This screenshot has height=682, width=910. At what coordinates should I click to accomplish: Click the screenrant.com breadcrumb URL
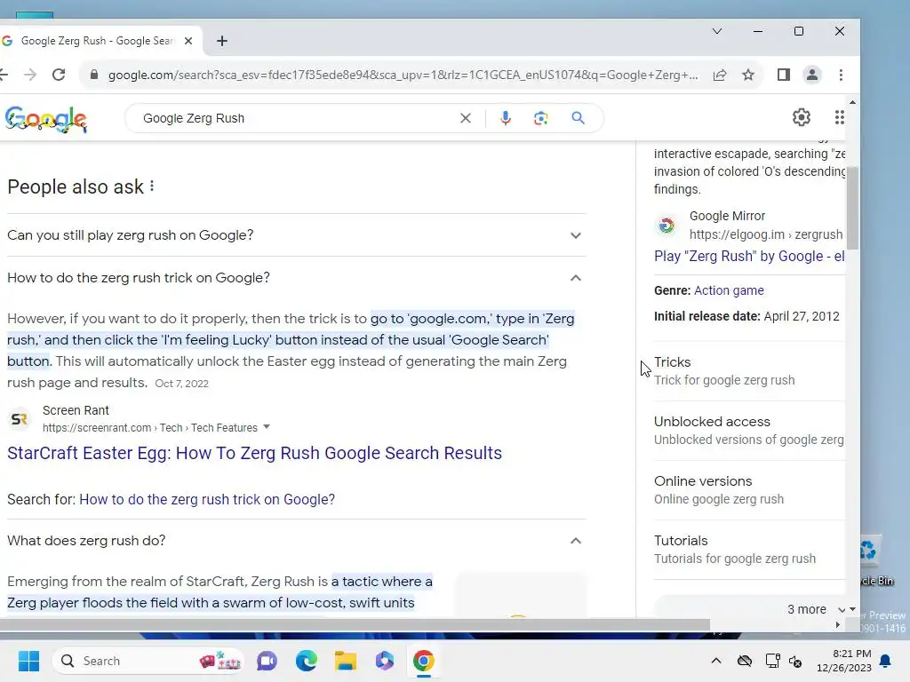coord(149,427)
